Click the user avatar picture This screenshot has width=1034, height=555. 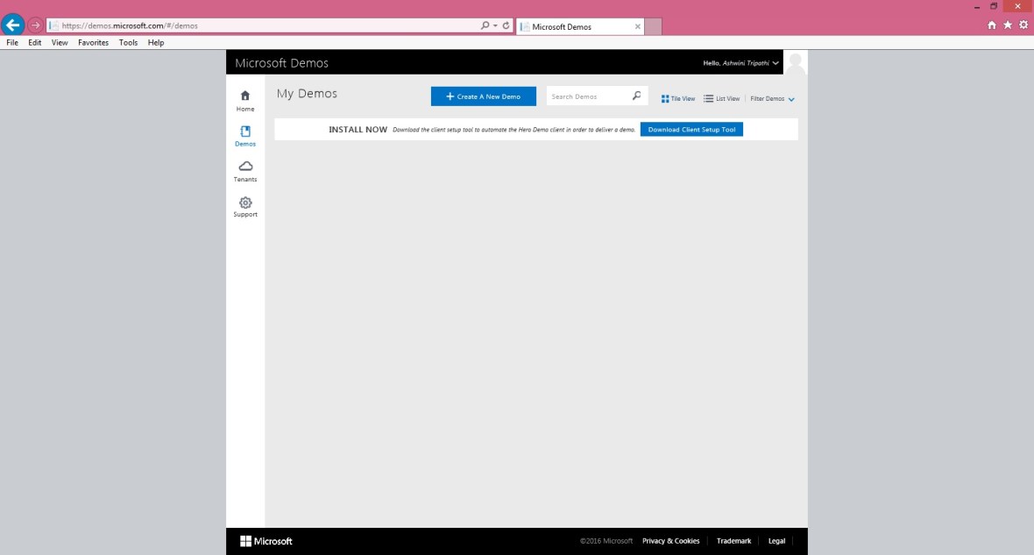point(796,63)
